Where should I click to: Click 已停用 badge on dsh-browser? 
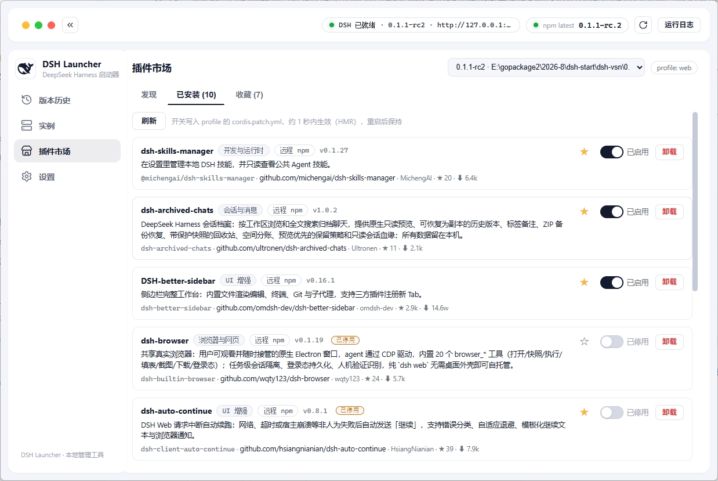346,340
